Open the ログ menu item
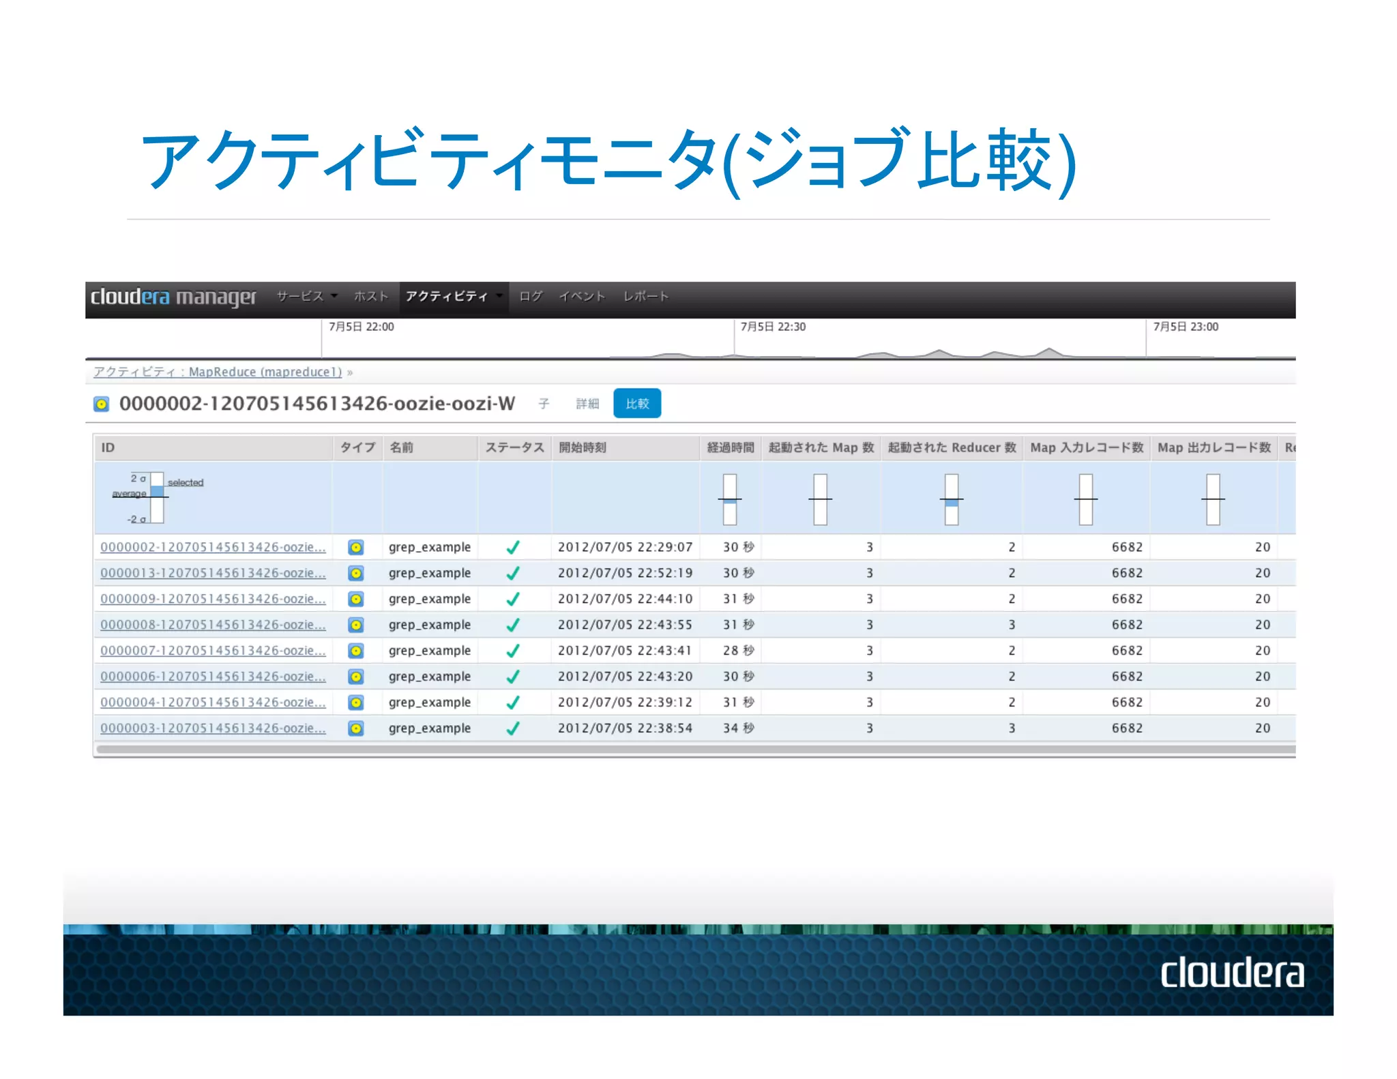Screen dimensions: 1397x1079 coord(530,297)
